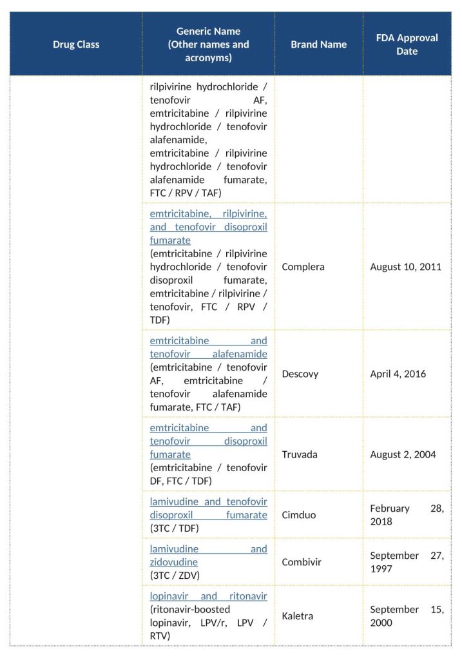Click the August 2, 2004 approval date
The image size is (462, 660).
click(403, 454)
